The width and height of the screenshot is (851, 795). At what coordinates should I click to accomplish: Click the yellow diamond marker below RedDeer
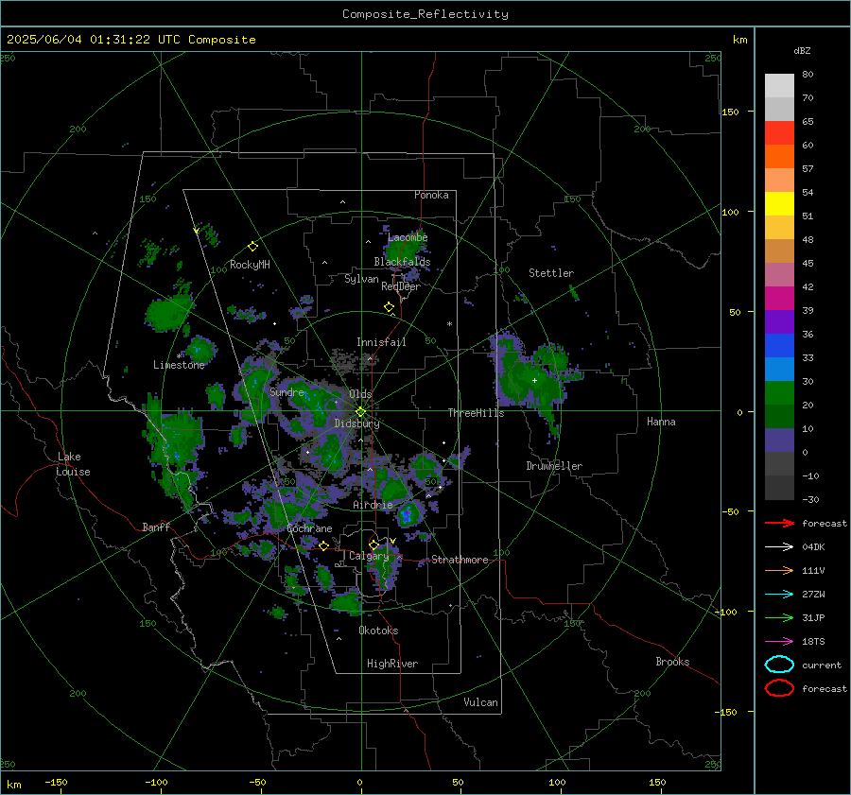pyautogui.click(x=389, y=307)
